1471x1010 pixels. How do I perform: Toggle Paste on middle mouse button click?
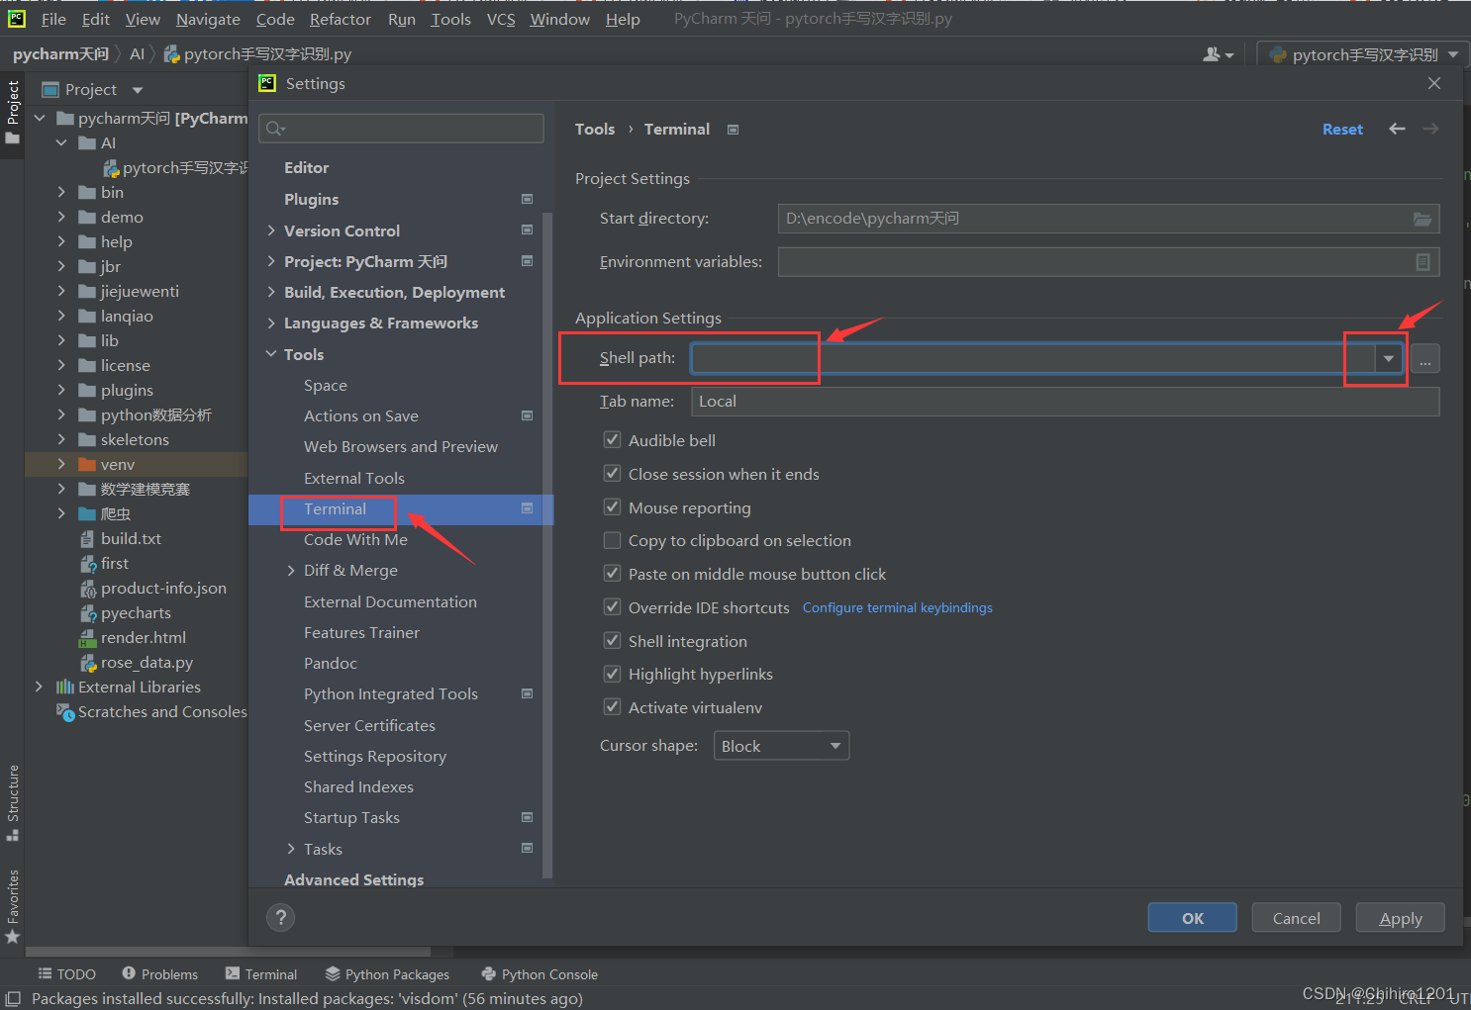[613, 573]
